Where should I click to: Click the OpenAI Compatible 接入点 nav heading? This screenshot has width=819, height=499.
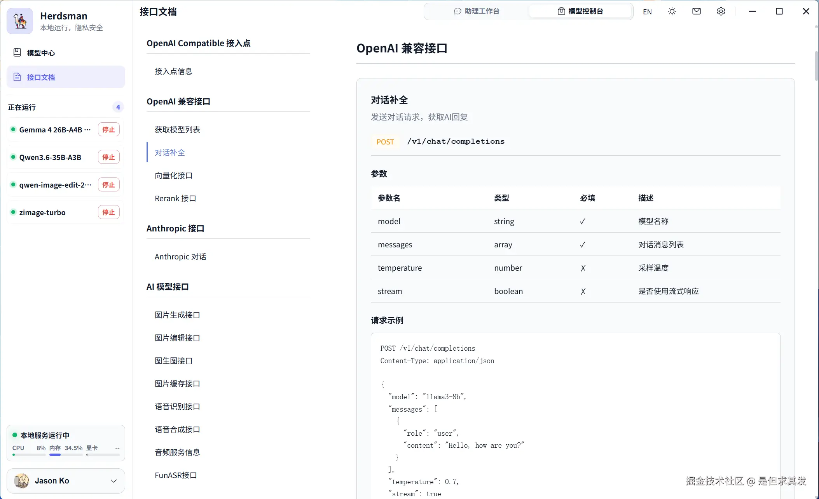pyautogui.click(x=199, y=43)
